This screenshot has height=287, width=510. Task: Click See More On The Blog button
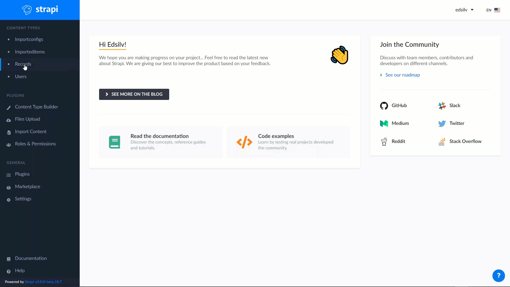point(134,94)
